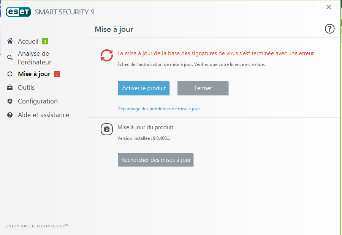Open Dépannage des problèmes de mise à jour link
This screenshot has height=235, width=342.
(x=158, y=109)
